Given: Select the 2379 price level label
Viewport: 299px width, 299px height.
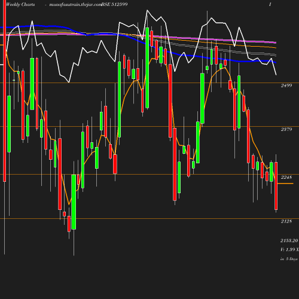Looking at the screenshot, I should (286, 129).
